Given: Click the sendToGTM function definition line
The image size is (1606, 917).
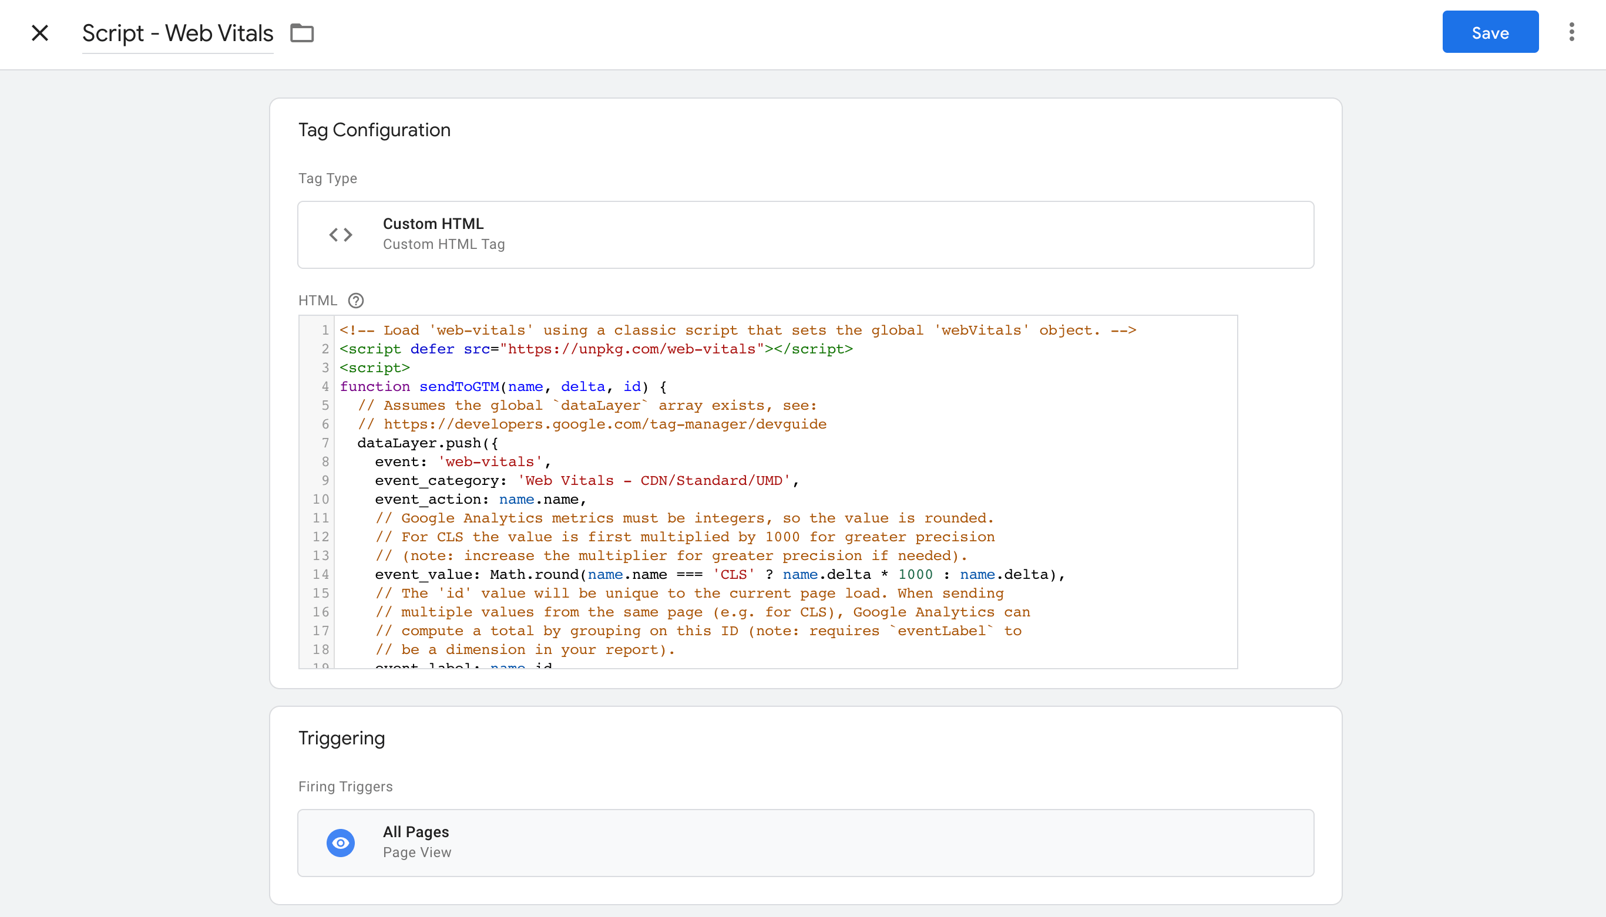Looking at the screenshot, I should pyautogui.click(x=503, y=387).
